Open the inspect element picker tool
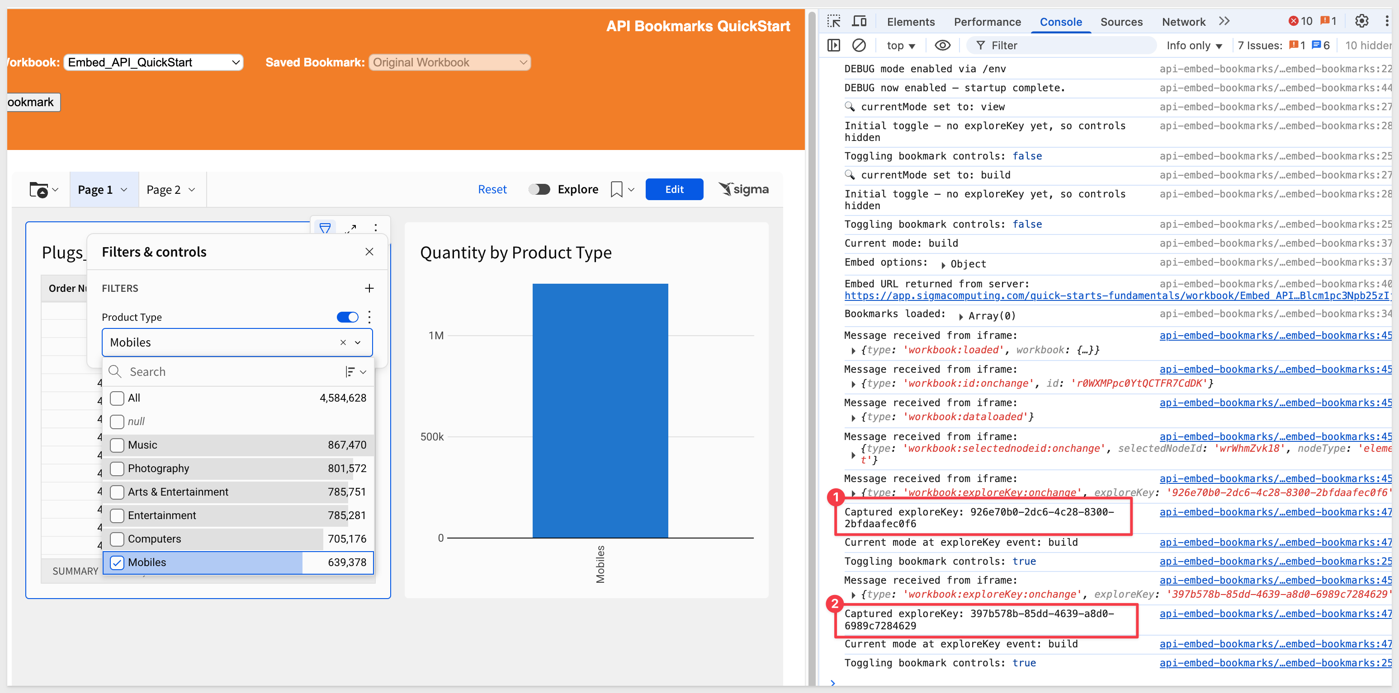This screenshot has height=693, width=1399. coord(834,22)
